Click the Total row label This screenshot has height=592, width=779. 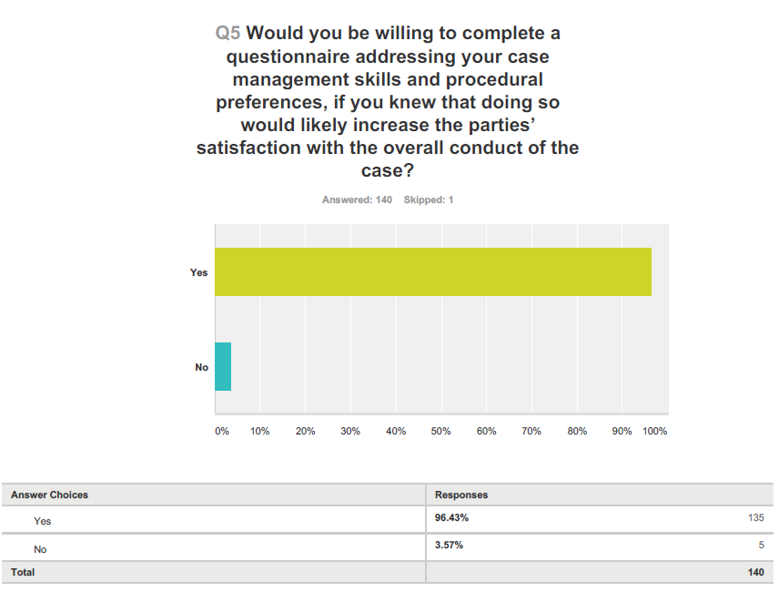point(23,572)
